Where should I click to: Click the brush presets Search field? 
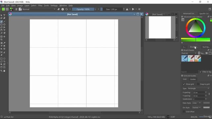(189, 72)
